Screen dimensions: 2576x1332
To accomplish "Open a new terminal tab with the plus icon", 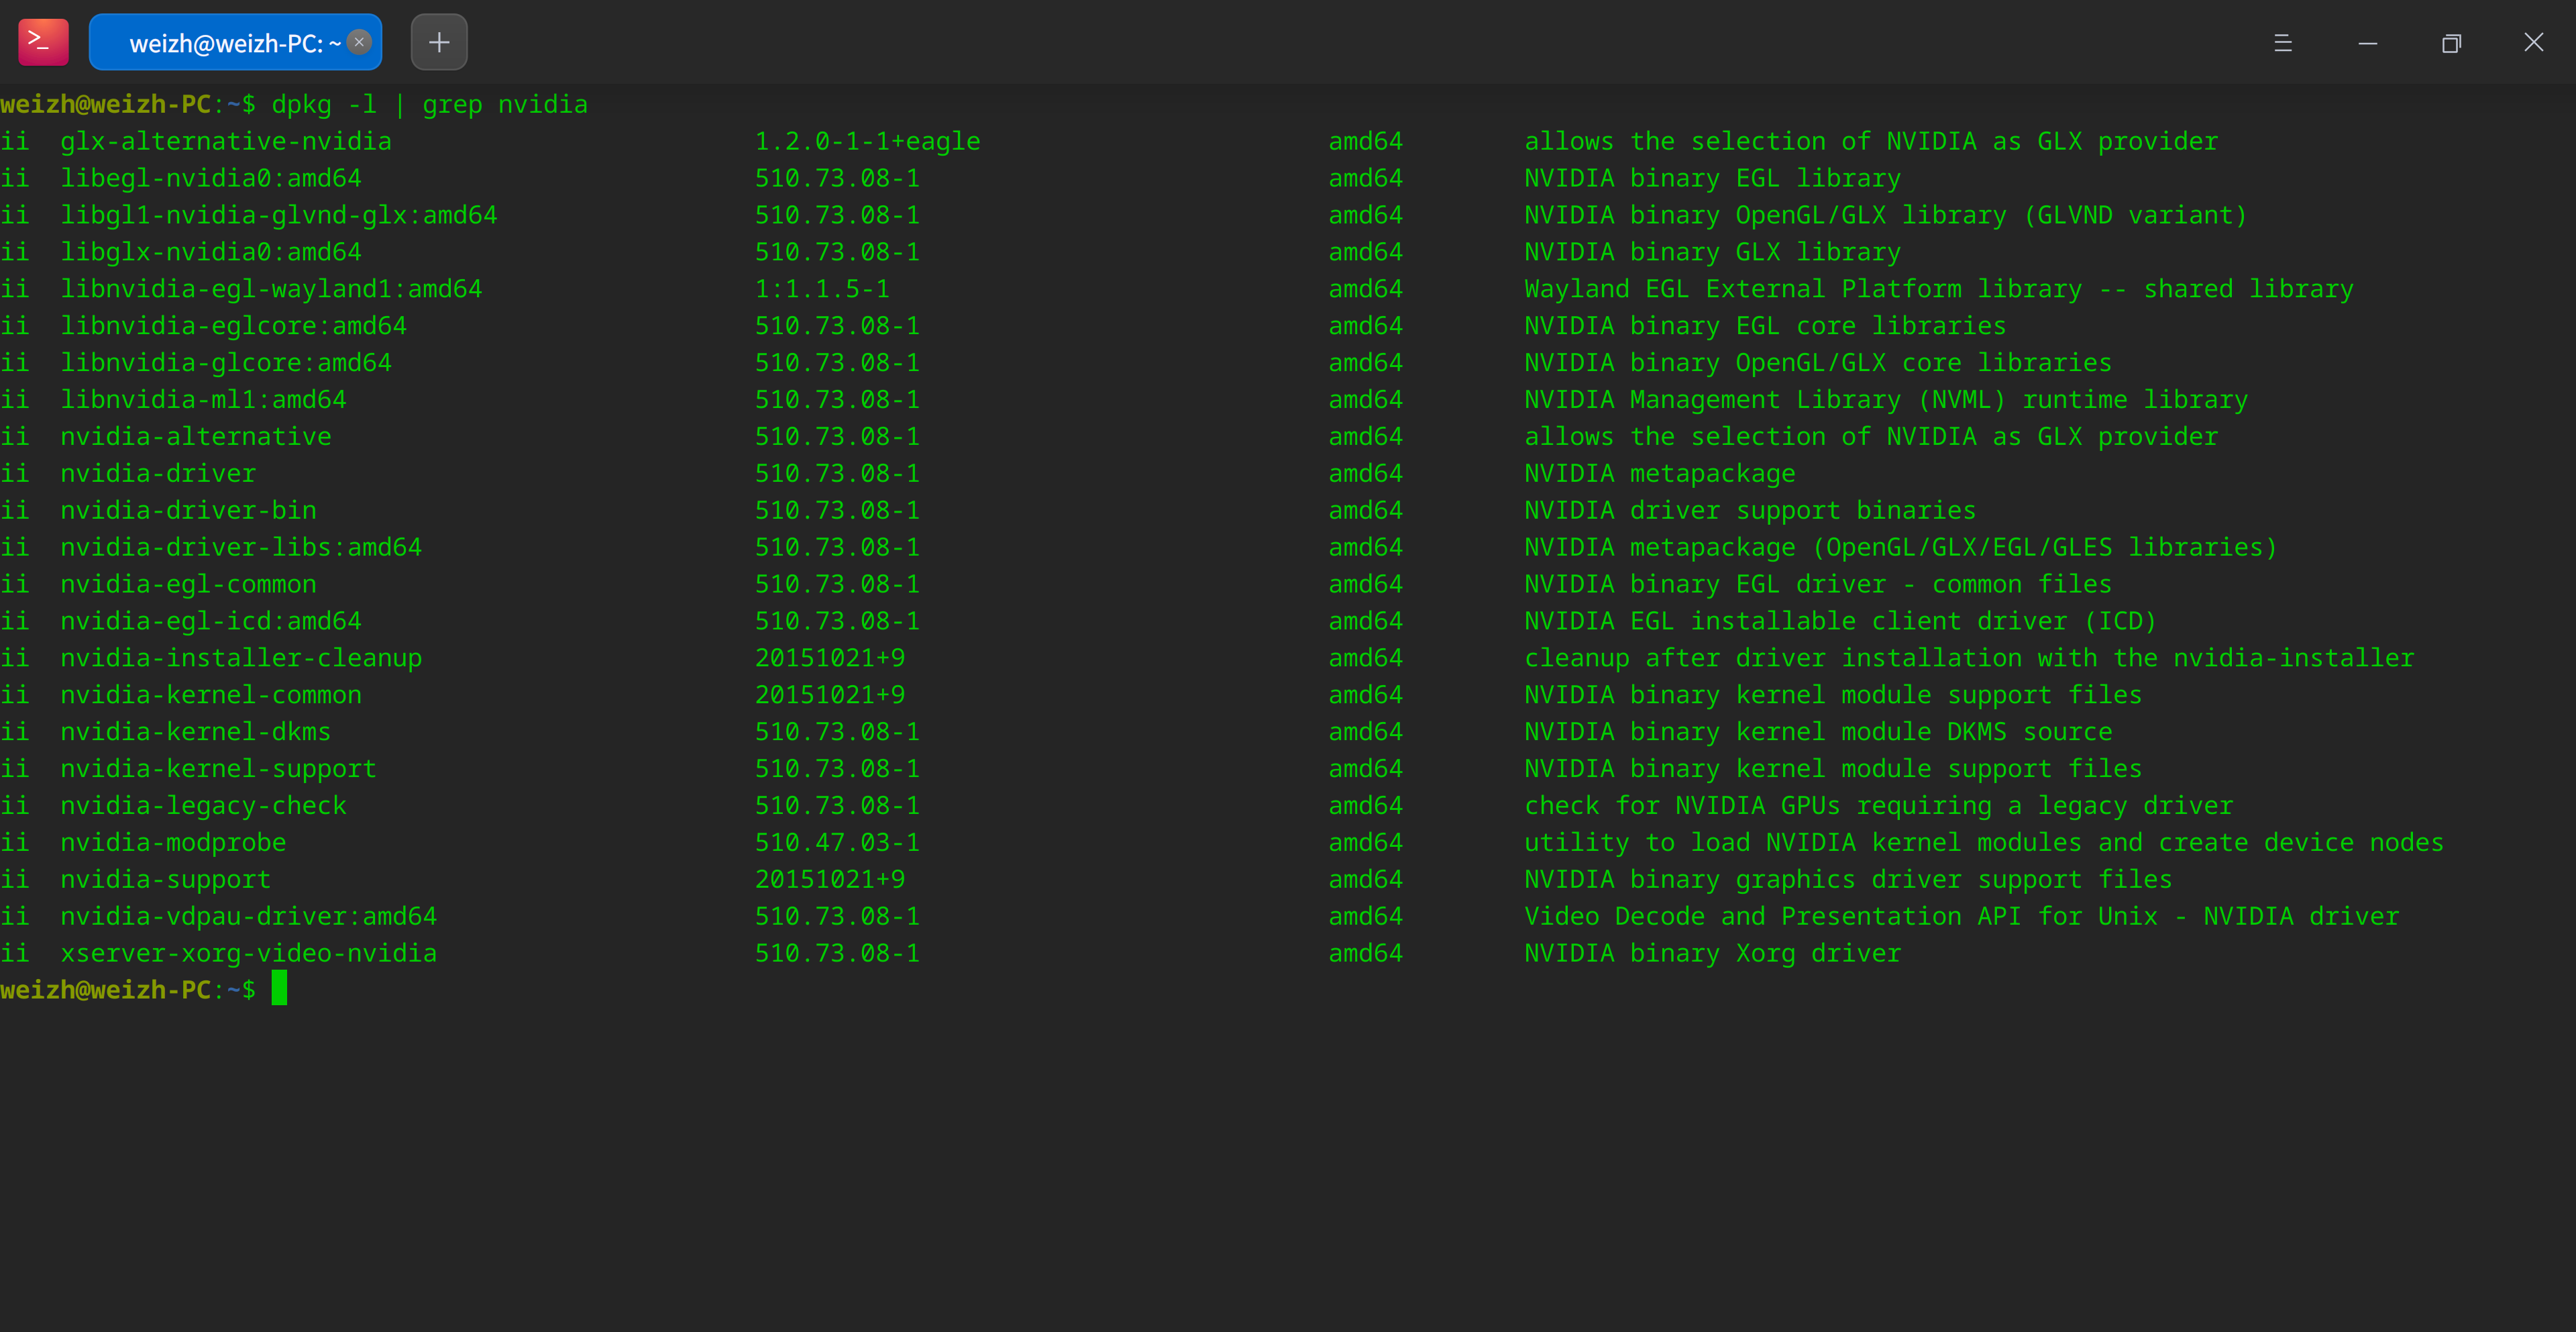I will coord(438,42).
